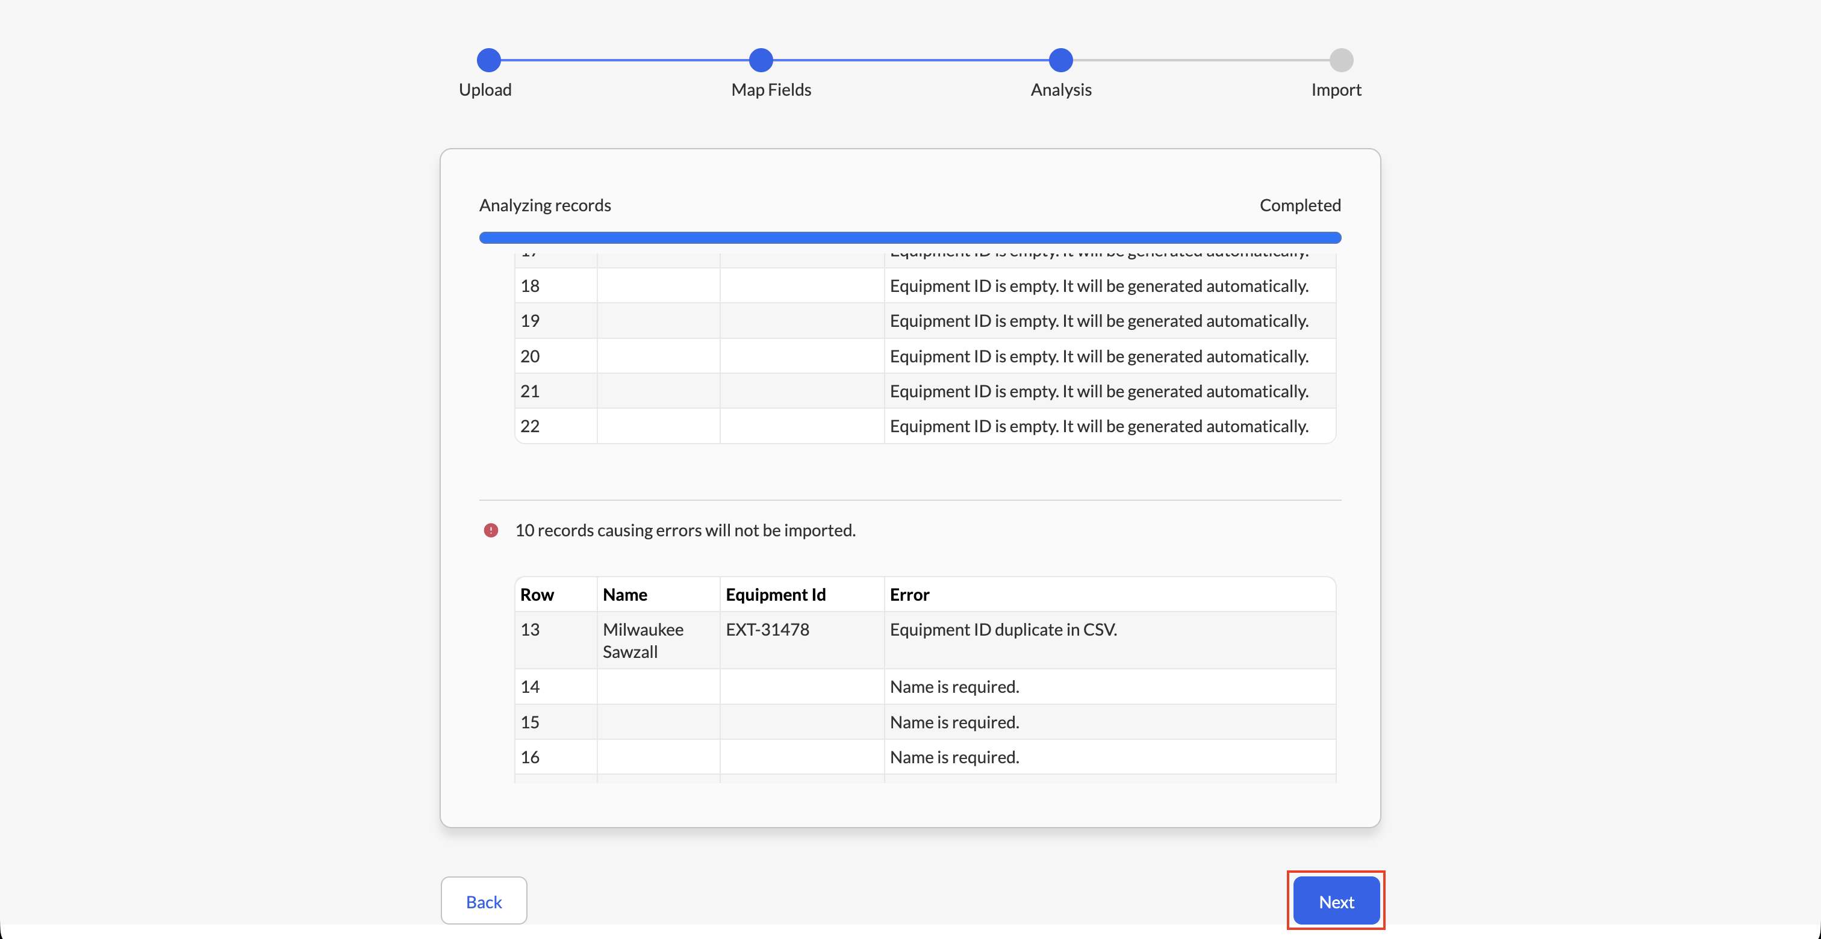Click the Map Fields step circle
Viewport: 1821px width, 939px height.
coord(761,60)
